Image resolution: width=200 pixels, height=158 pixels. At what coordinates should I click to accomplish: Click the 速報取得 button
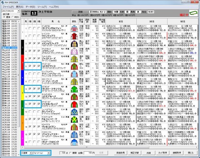point(177,153)
